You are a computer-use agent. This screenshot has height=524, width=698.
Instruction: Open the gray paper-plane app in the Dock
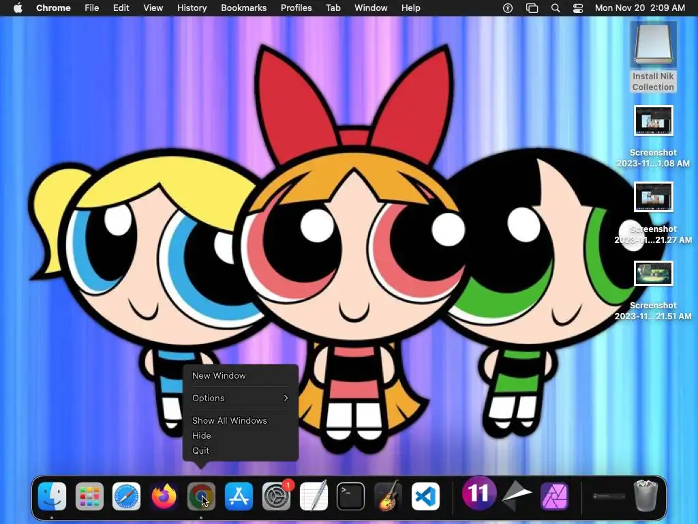tap(517, 495)
